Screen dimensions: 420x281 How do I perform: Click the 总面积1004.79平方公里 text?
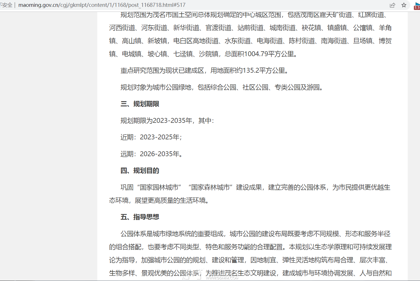[x=261, y=54]
